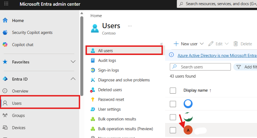
Task: Click the Search users input field
Action: tap(200, 67)
